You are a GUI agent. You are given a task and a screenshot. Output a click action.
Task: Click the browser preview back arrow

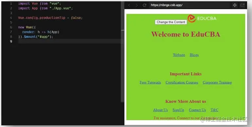coord(129,5)
